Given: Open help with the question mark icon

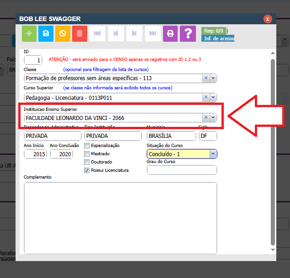Looking at the screenshot, I should [x=187, y=33].
